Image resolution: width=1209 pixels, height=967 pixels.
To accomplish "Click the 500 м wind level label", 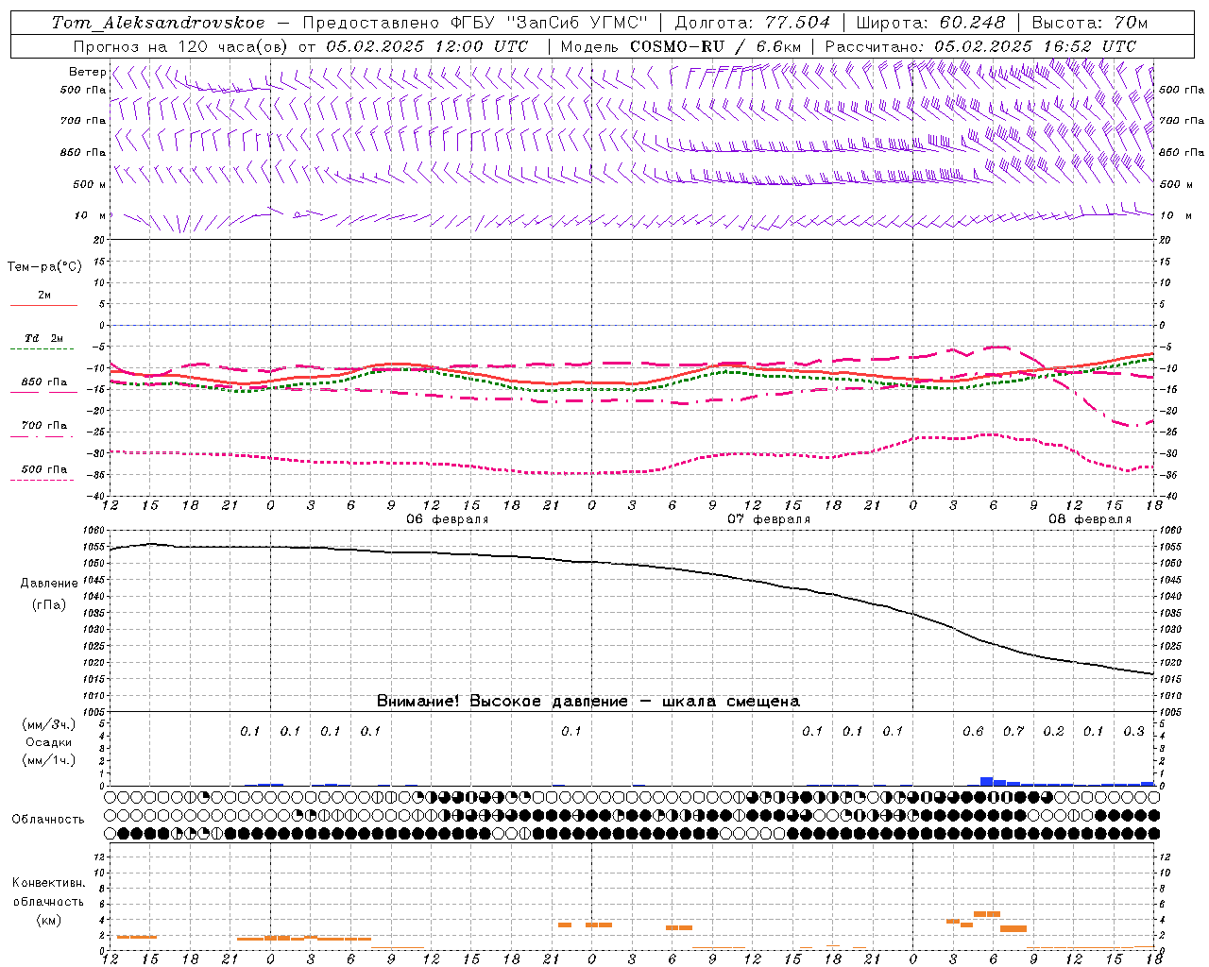I will [90, 184].
